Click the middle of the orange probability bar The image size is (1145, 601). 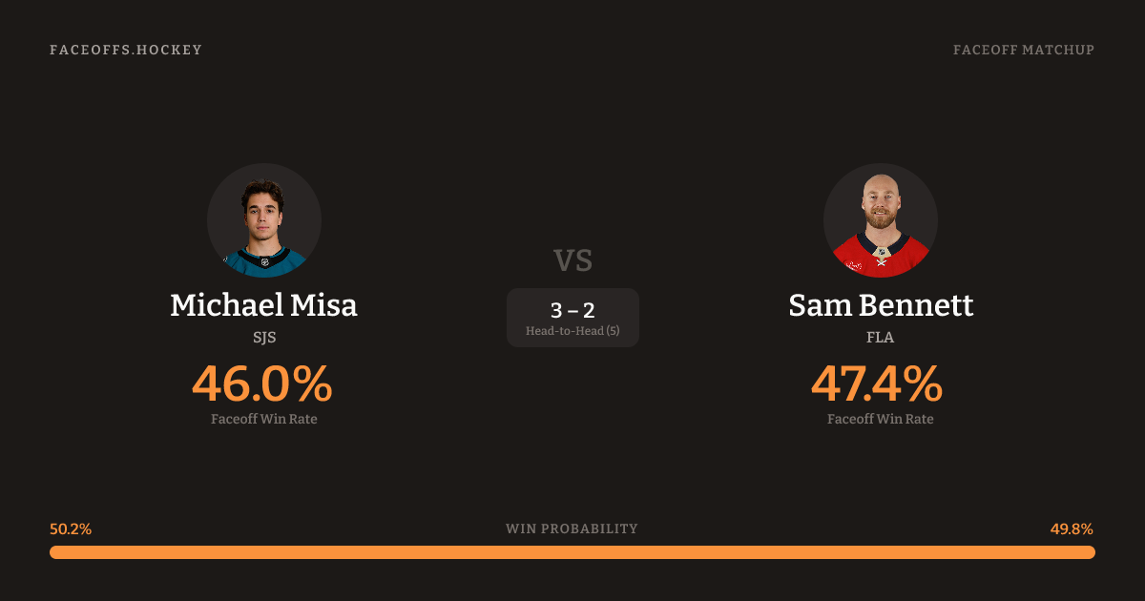tap(572, 552)
